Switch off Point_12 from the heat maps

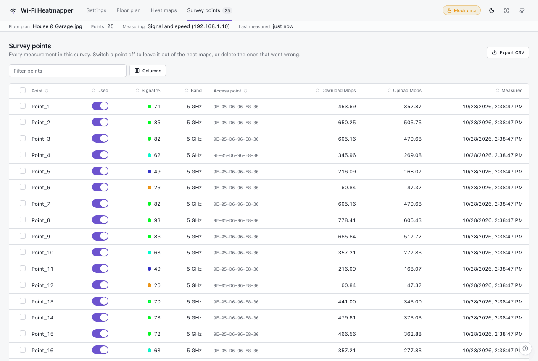point(100,285)
